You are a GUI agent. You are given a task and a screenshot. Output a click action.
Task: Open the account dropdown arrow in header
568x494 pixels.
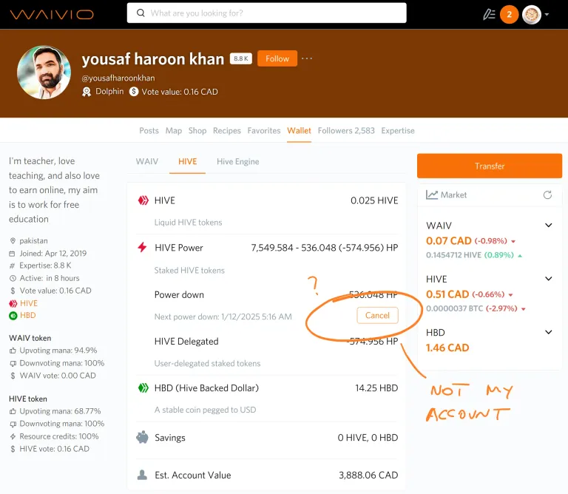click(x=547, y=15)
